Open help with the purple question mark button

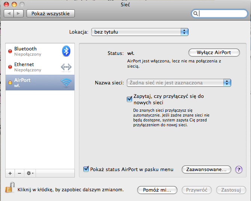pos(239,170)
